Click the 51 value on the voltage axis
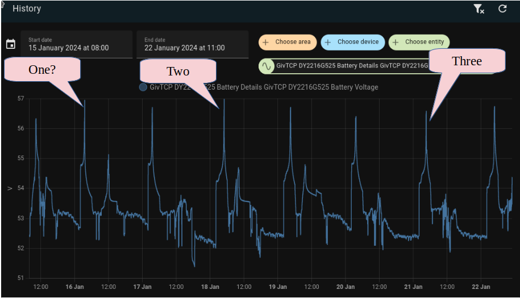 pos(20,278)
